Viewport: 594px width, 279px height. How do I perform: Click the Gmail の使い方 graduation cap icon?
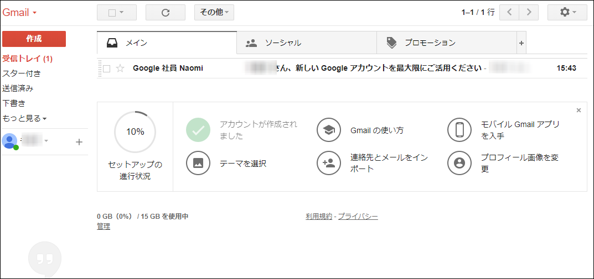click(x=328, y=130)
